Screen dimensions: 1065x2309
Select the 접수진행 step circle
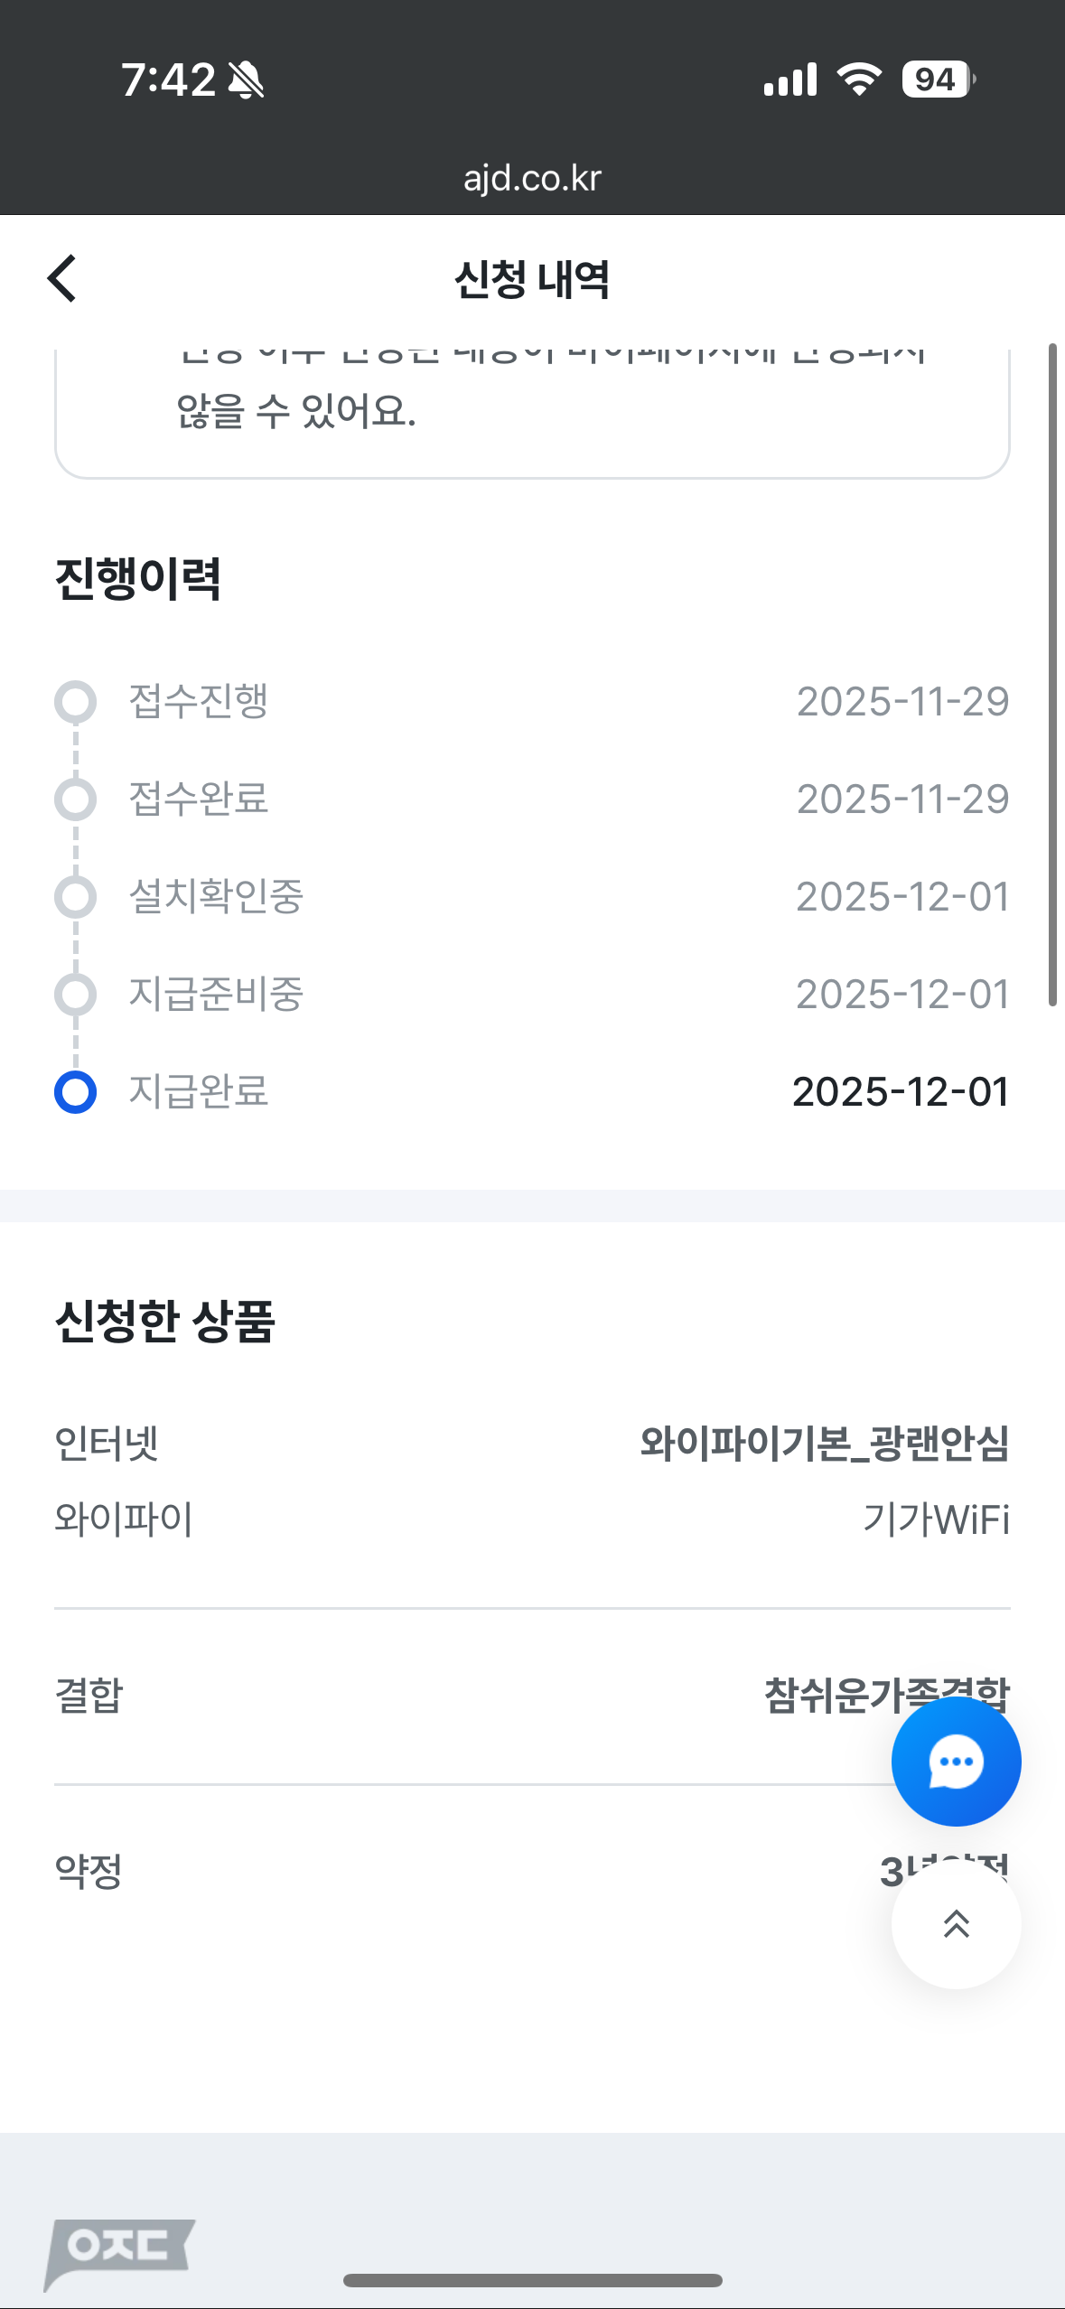(x=76, y=702)
